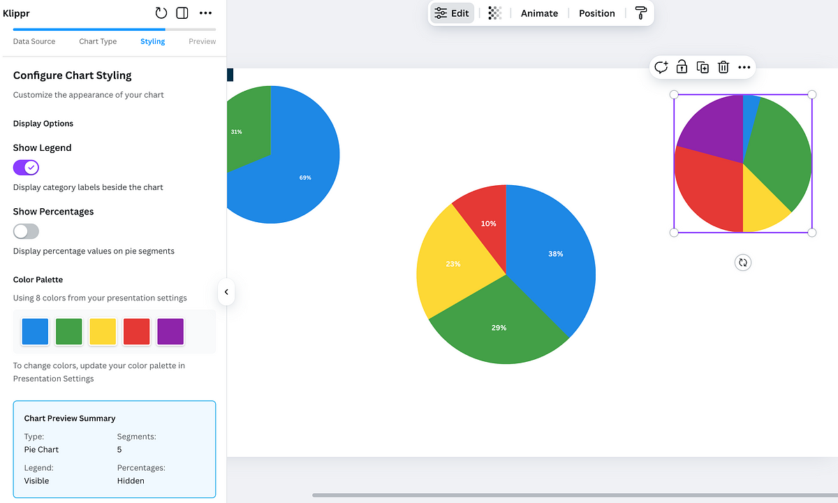Click the comment icon above selected chart
Screen dimensions: 838x503
tap(661, 67)
